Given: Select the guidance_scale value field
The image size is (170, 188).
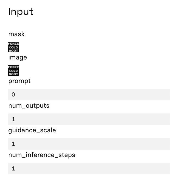Looking at the screenshot, I should 89,144.
